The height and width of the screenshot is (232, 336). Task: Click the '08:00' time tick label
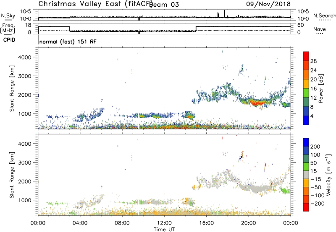tap(122, 223)
